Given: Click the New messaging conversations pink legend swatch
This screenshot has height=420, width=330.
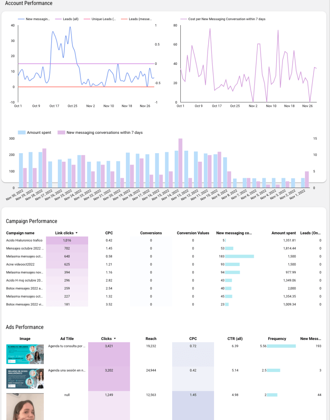Looking at the screenshot, I should pos(61,133).
